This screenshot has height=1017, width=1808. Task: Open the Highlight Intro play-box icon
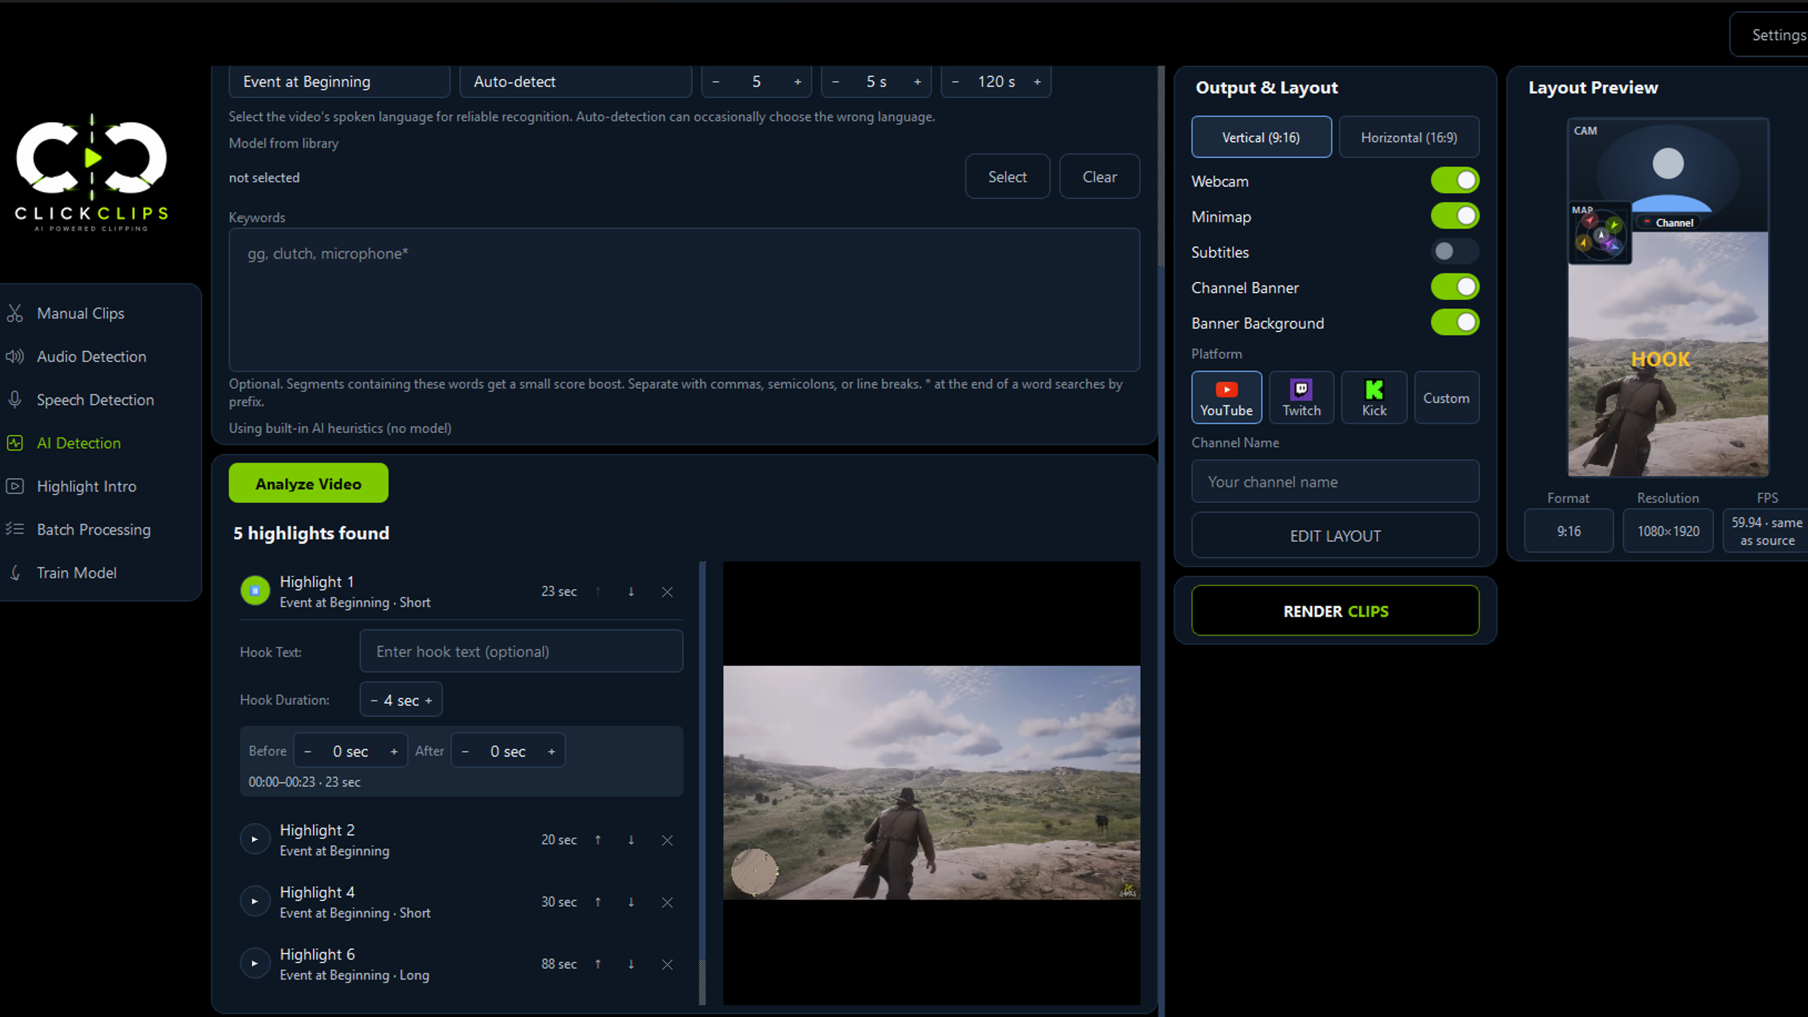pyautogui.click(x=15, y=486)
